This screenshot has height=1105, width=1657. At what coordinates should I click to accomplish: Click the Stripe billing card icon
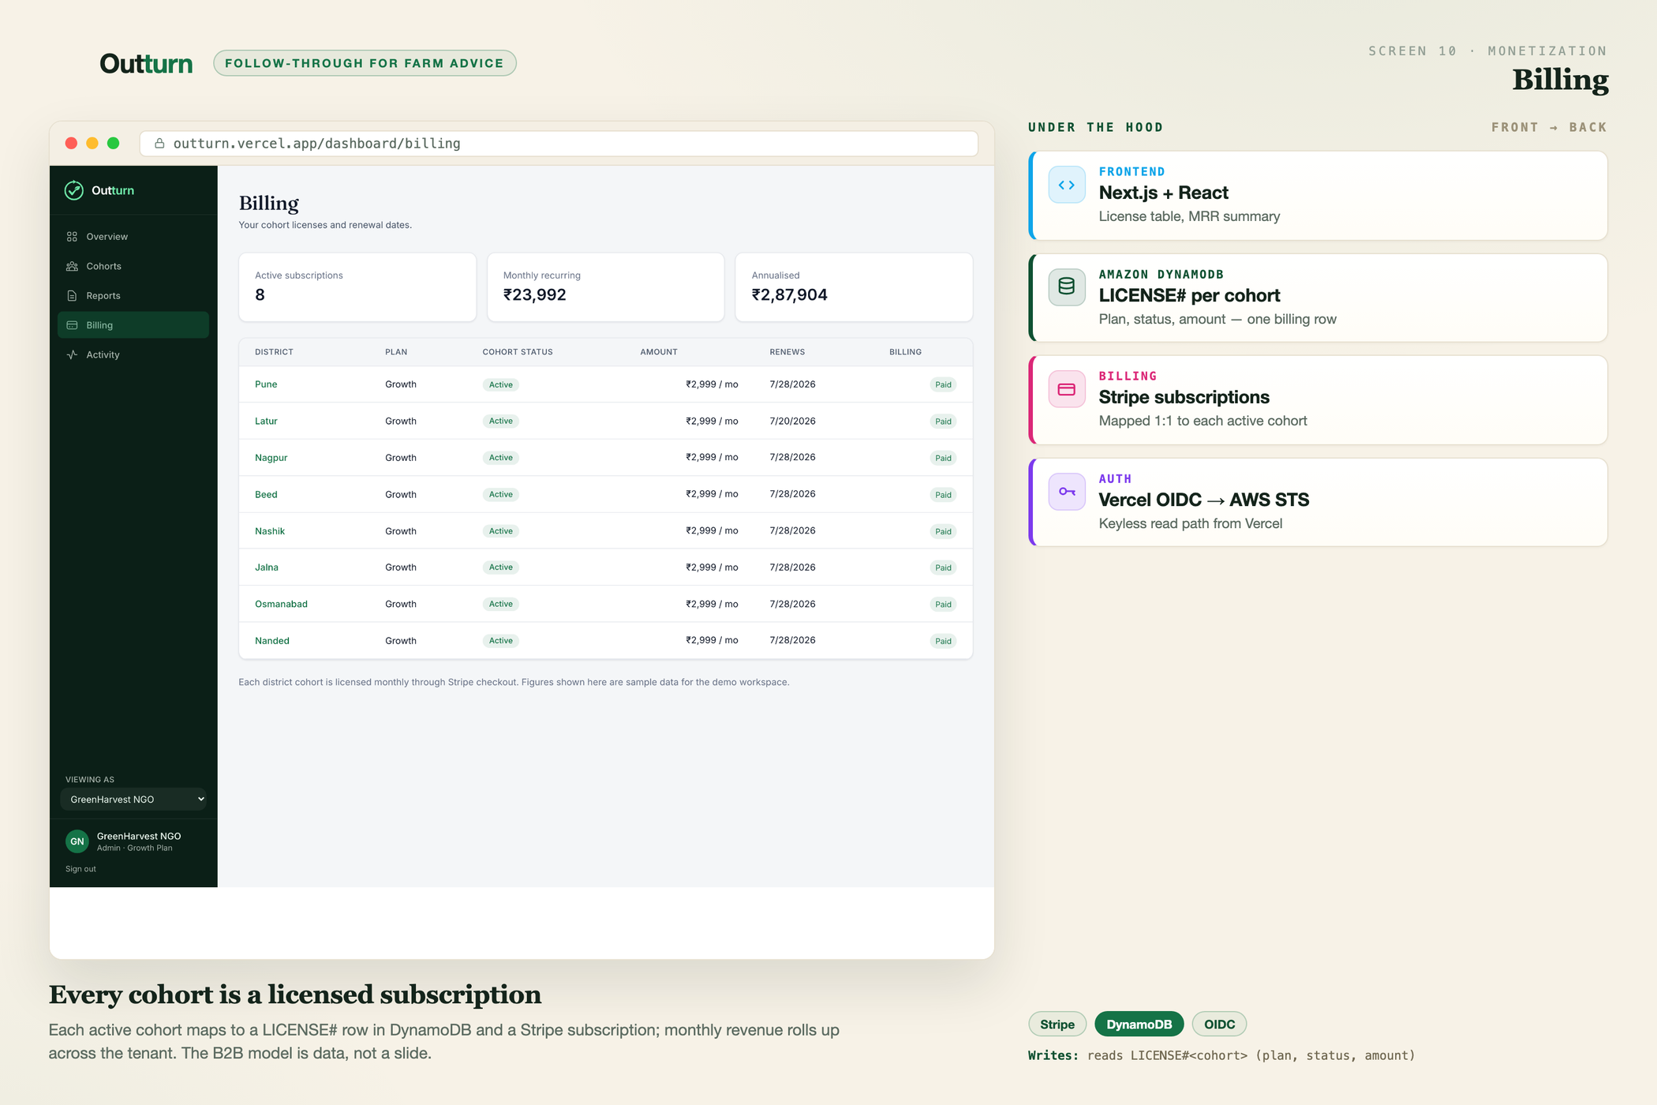[1066, 389]
